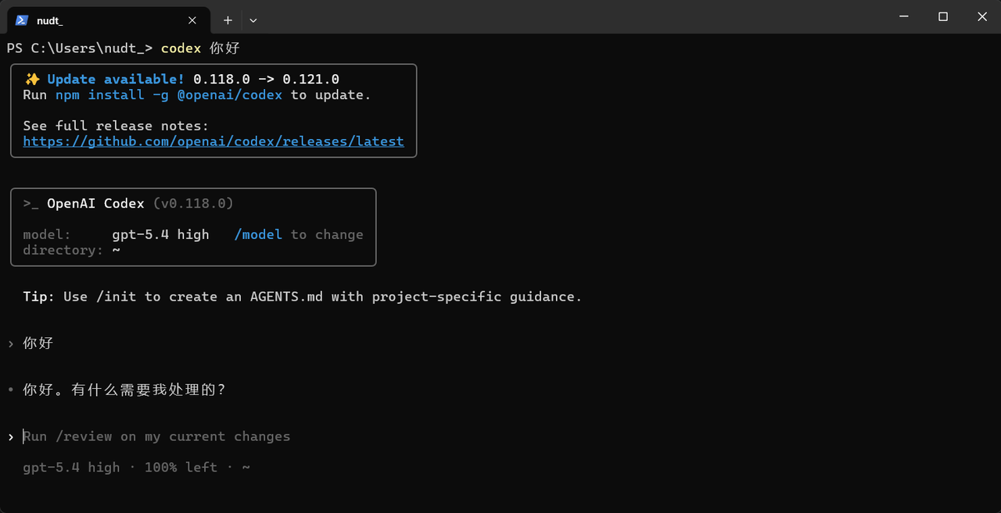Minimize the terminal window

pos(904,16)
